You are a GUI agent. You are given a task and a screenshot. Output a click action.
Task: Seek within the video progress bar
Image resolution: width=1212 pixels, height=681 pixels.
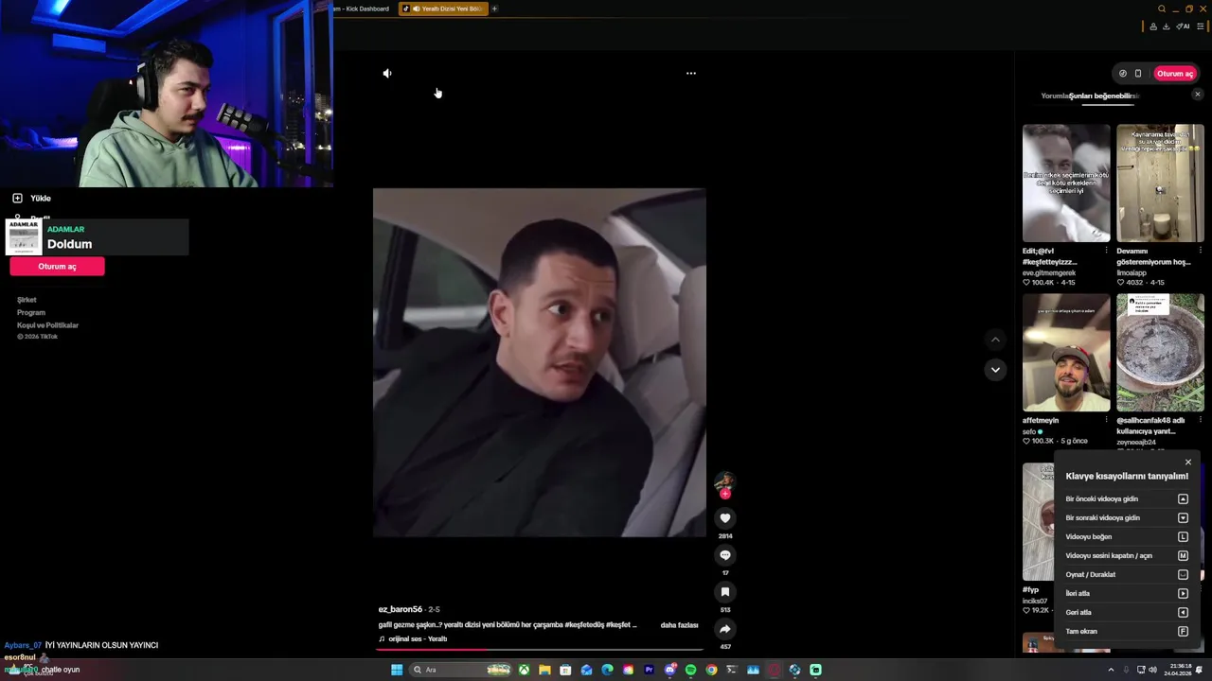[540, 650]
